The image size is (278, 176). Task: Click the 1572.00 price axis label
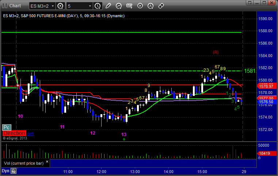265,130
